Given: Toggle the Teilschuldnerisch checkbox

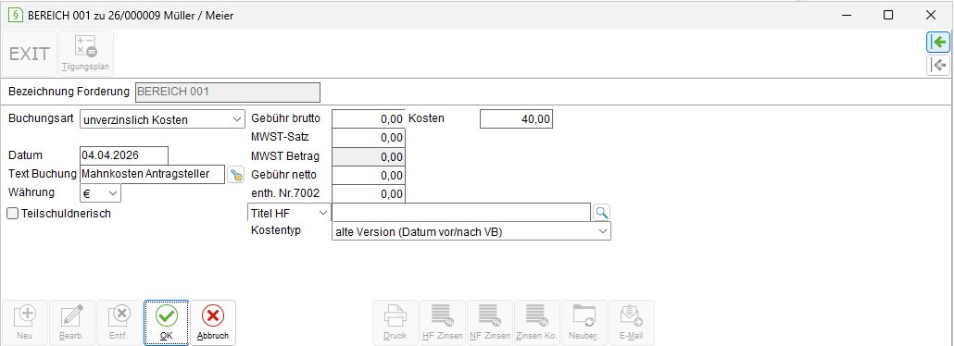Looking at the screenshot, I should (12, 214).
